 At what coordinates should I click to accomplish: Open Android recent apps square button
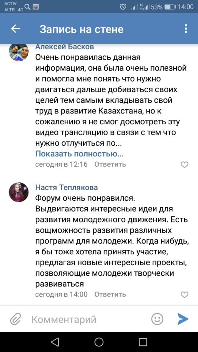pos(143,342)
